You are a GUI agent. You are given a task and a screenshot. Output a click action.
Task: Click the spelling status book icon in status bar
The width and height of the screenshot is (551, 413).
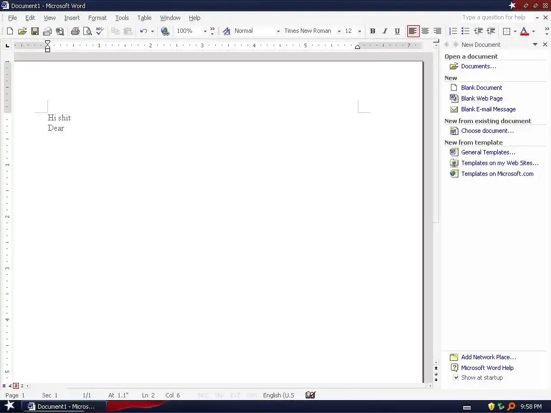coord(310,395)
